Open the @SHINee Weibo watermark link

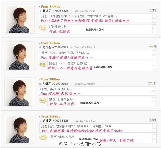click(80, 144)
